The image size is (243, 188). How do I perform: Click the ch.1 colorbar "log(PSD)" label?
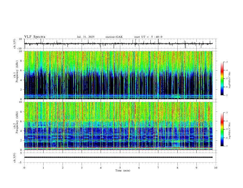(x=230, y=80)
